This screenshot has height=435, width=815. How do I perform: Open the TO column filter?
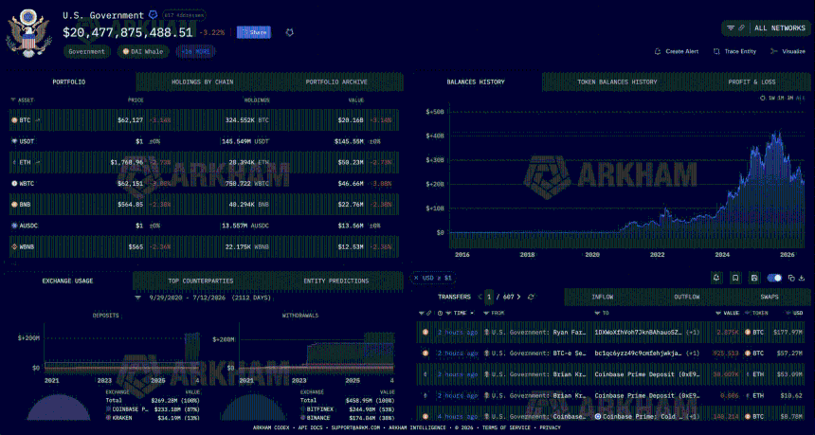click(598, 313)
